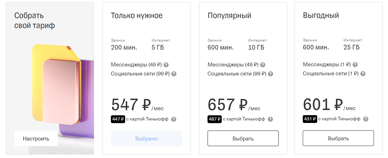
Task: Open help icon beside Социальные сети in Выгодный
Action: point(363,73)
